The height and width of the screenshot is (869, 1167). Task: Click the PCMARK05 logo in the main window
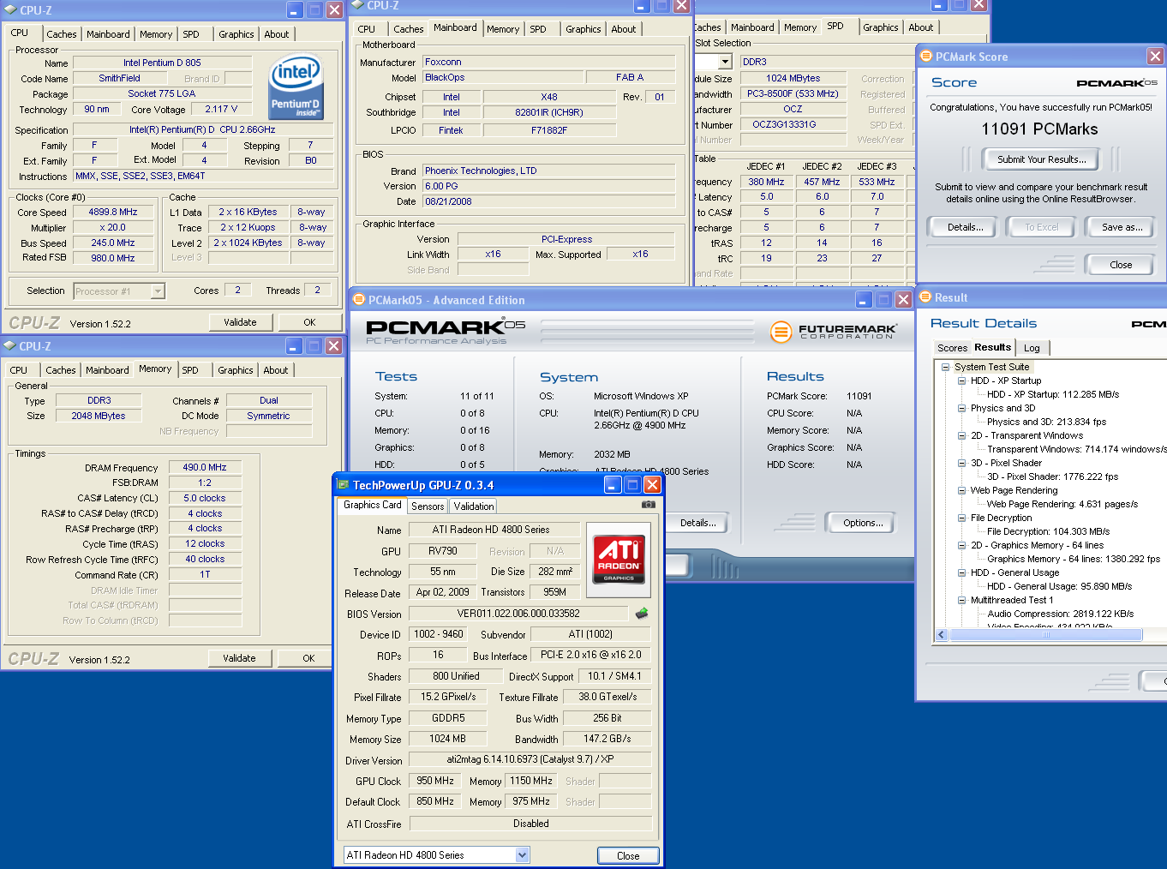[446, 332]
